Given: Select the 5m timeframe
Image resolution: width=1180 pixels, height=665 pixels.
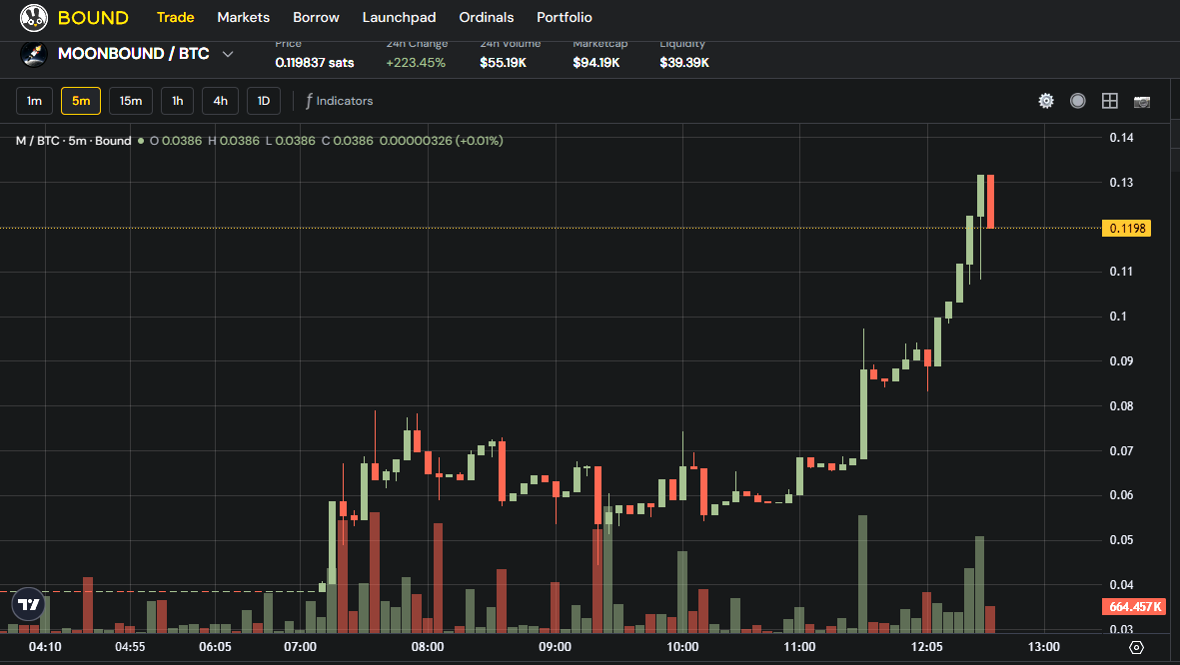Looking at the screenshot, I should click(x=81, y=101).
